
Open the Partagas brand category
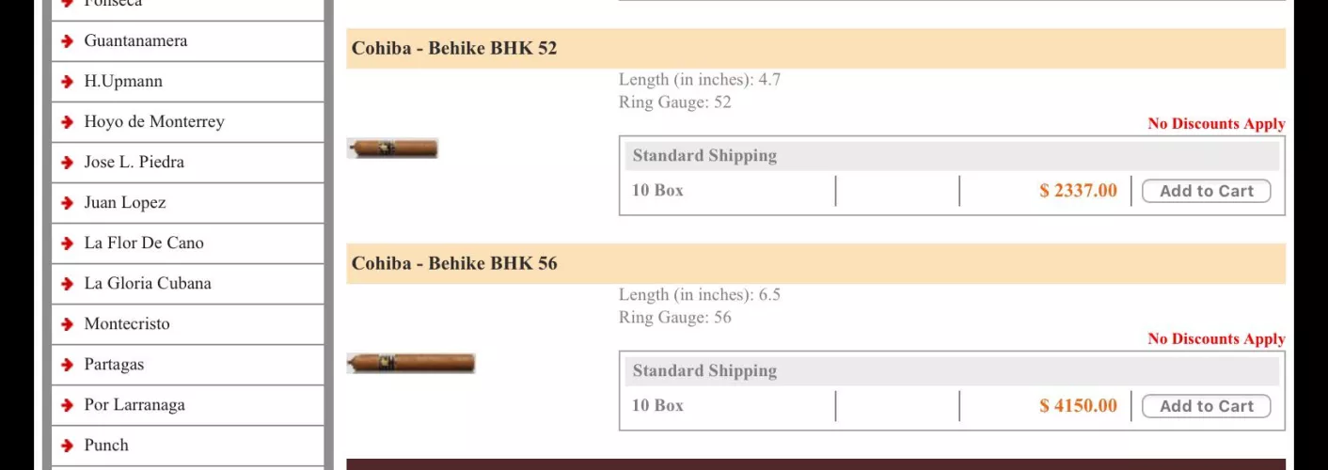click(114, 364)
